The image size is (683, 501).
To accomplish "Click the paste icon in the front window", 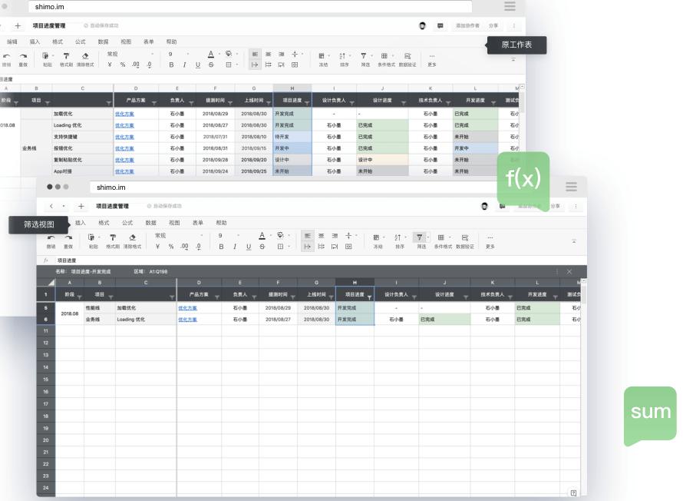I will coord(91,237).
